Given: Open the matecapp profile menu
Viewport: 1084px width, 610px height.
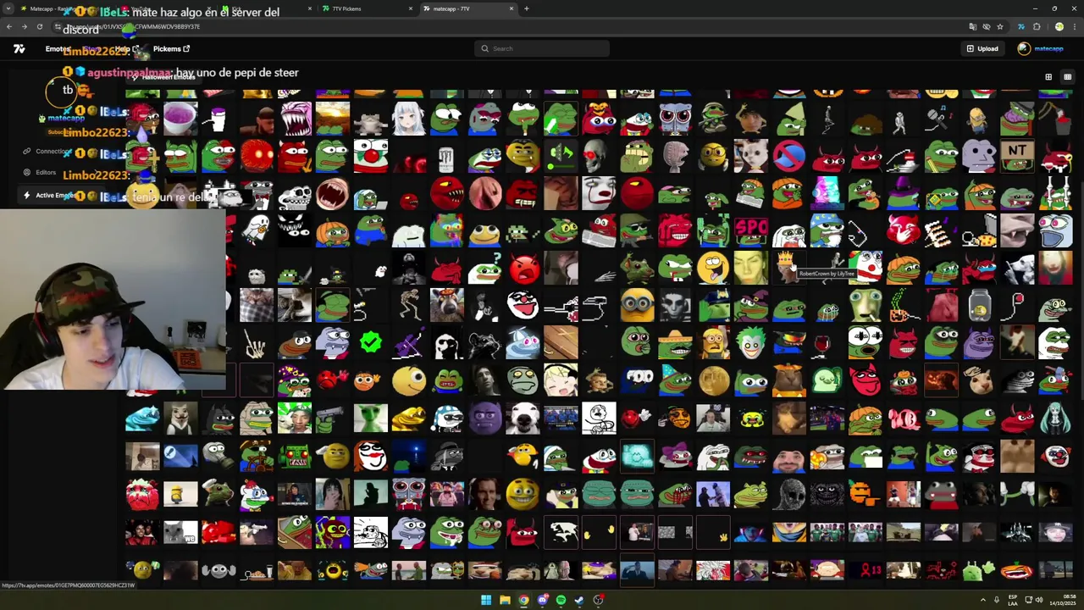Looking at the screenshot, I should 1041,48.
